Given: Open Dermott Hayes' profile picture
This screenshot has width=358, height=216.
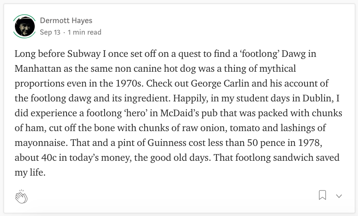Looking at the screenshot, I should coord(25,26).
